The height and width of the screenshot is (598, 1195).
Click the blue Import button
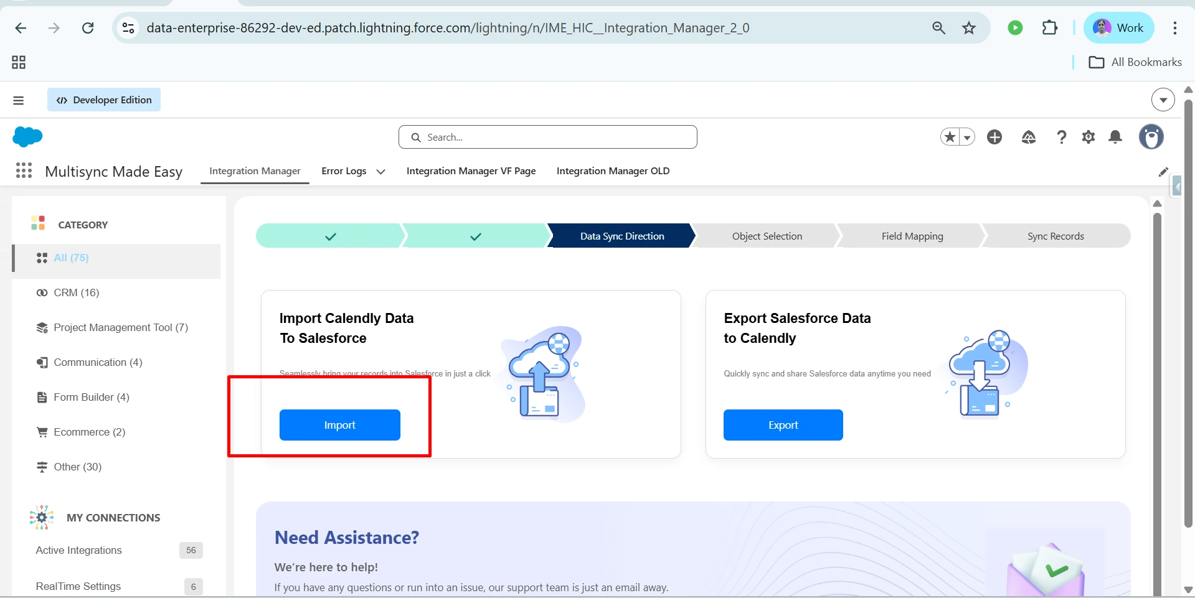(339, 425)
